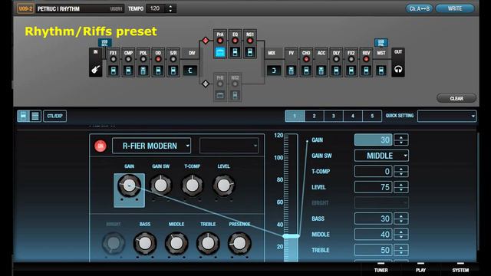
Task: Open the CTL/EXP settings button
Action: pos(54,116)
